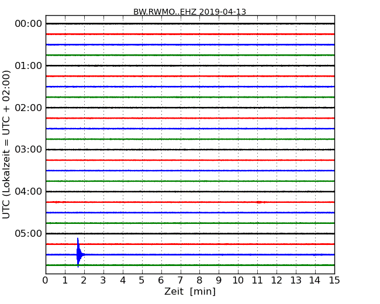Click the 02:00 time label
Screen dimensions: 380x304
tap(29, 108)
